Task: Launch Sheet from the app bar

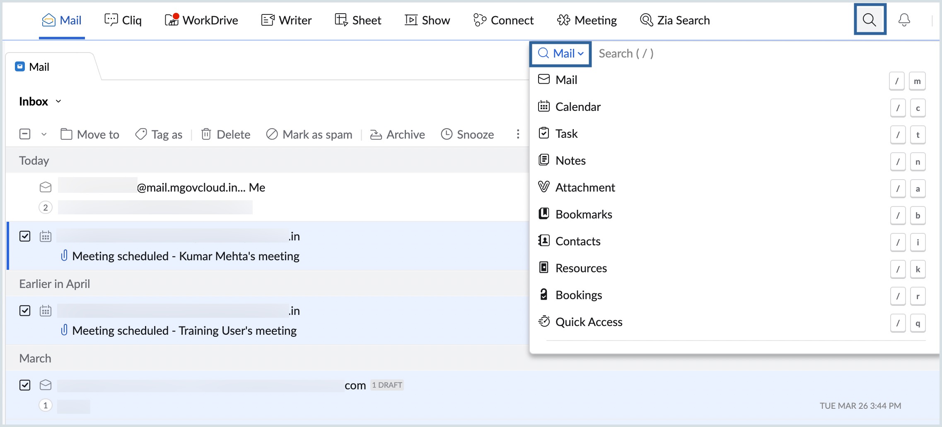Action: click(358, 20)
